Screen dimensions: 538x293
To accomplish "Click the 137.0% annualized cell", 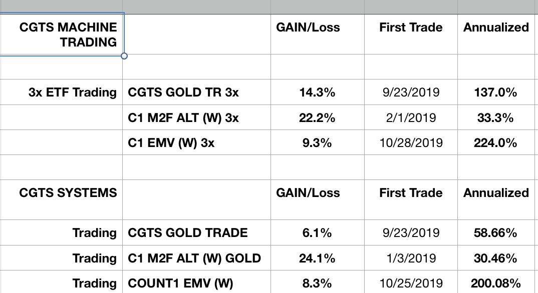I will (x=496, y=92).
